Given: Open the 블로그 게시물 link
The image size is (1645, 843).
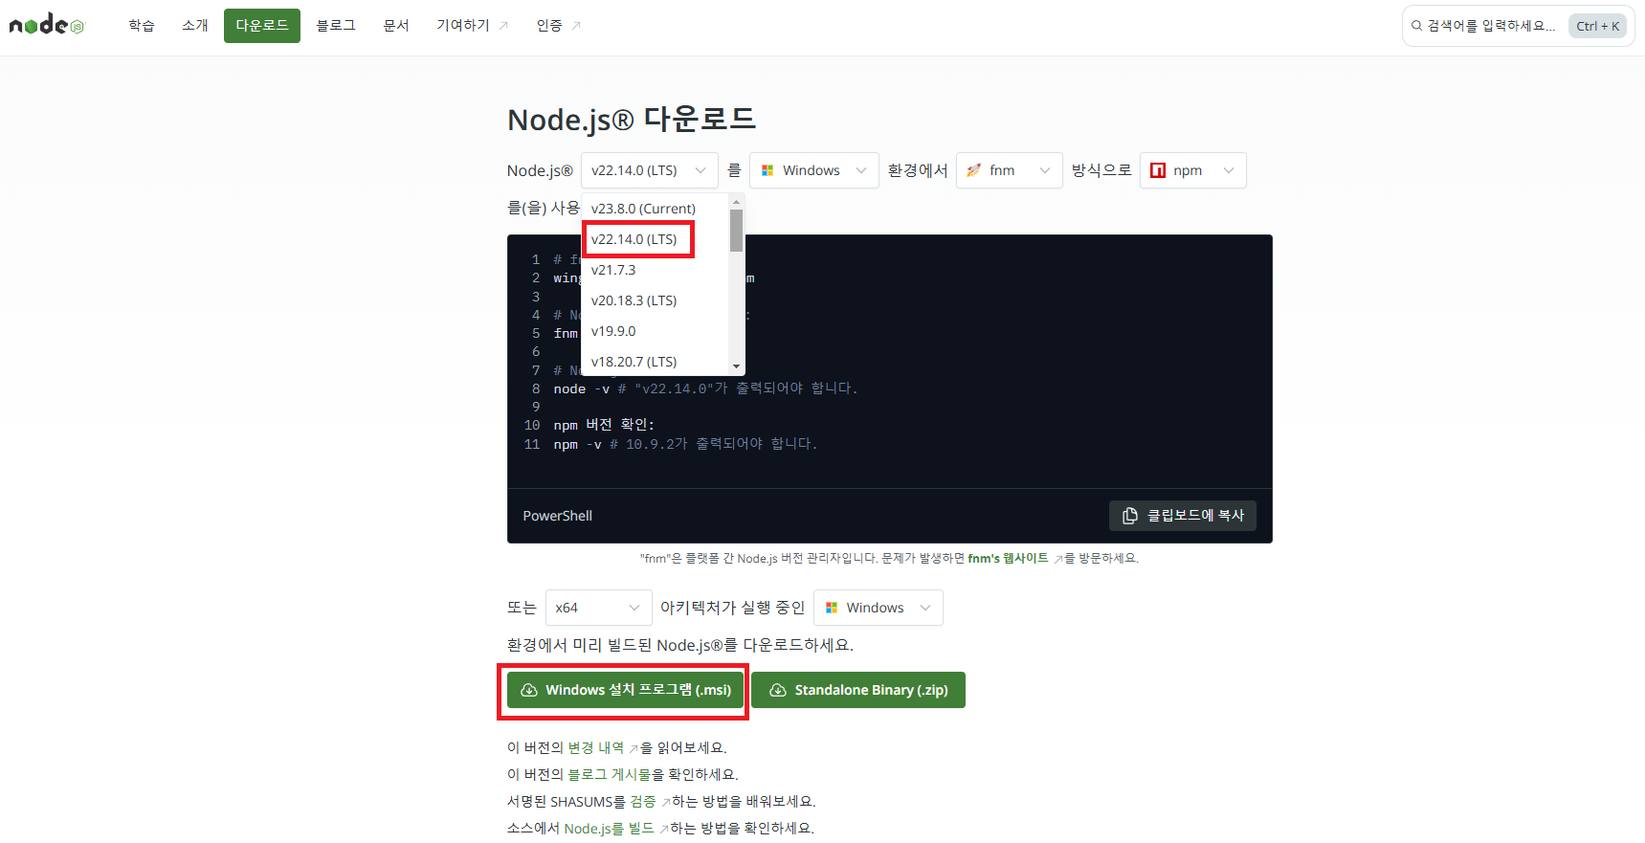Looking at the screenshot, I should [609, 774].
